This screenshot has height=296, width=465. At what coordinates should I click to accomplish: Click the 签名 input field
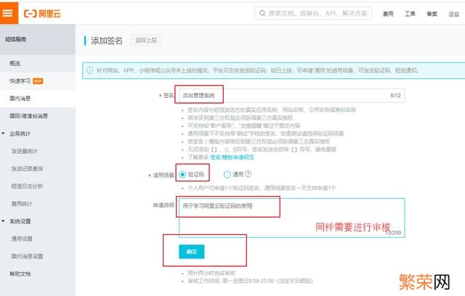pyautogui.click(x=291, y=95)
